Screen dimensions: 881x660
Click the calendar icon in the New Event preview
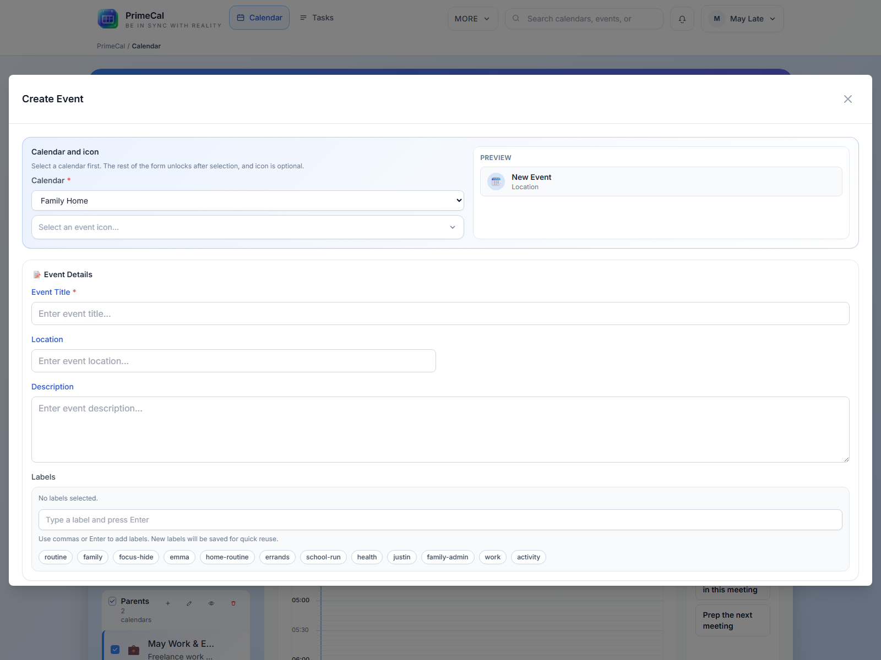(x=496, y=181)
